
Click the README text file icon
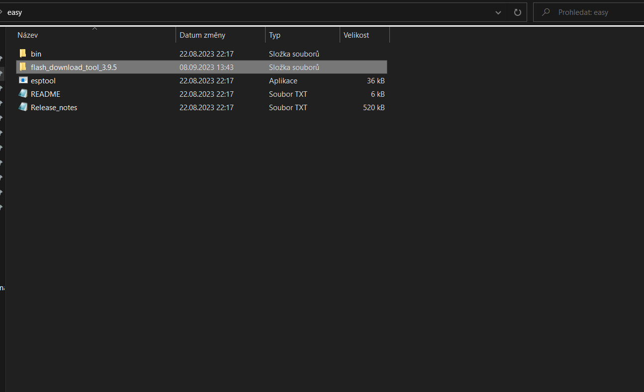pyautogui.click(x=23, y=94)
